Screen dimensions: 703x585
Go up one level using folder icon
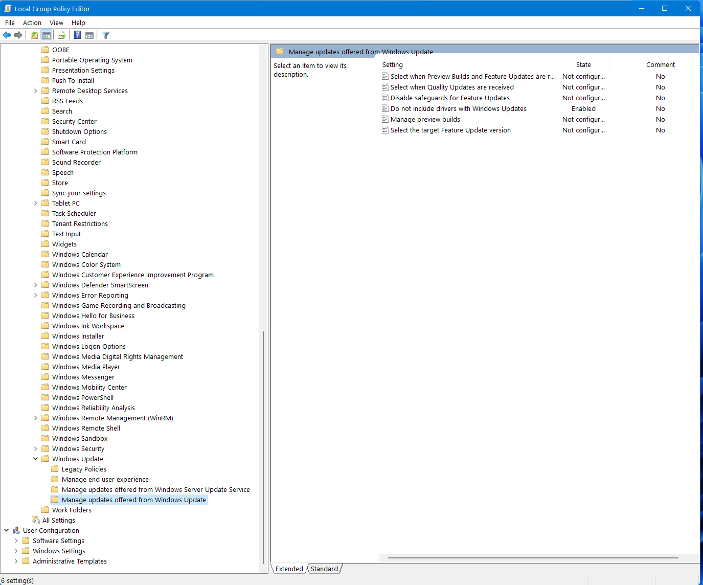pyautogui.click(x=34, y=35)
